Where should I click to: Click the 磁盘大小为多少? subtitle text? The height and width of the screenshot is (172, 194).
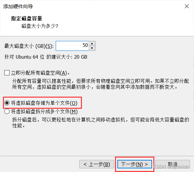pos(40,26)
